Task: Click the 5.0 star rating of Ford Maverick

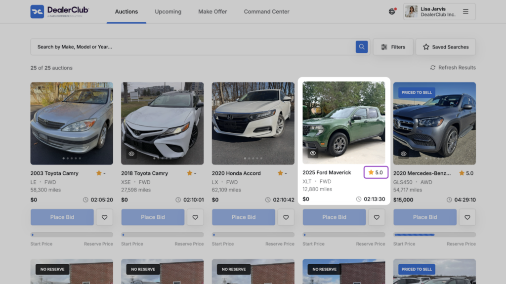Action: tap(376, 172)
